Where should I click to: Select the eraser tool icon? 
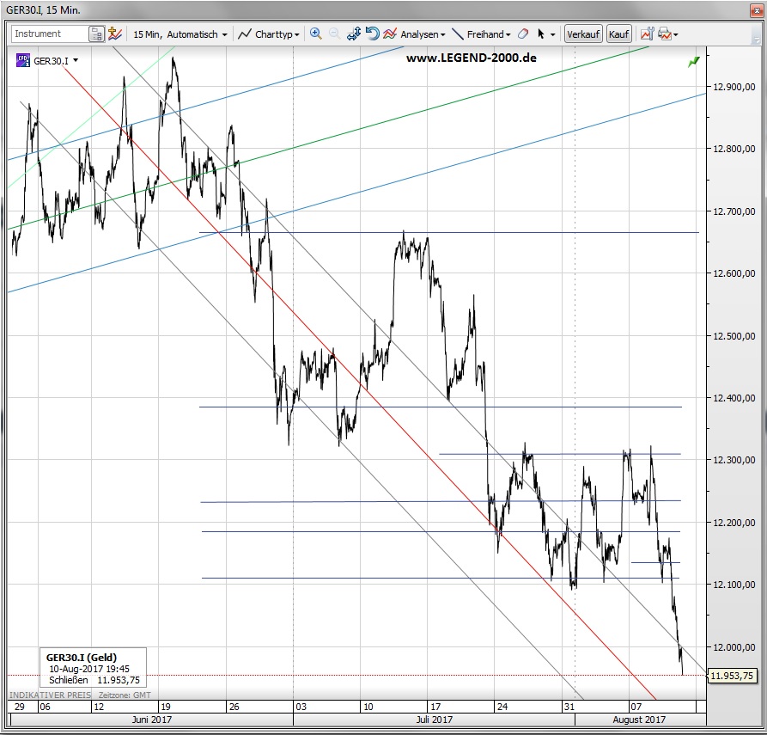[523, 34]
